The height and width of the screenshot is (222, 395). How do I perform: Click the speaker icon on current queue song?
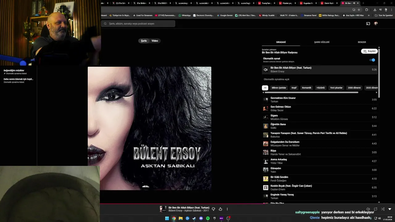coord(265,70)
